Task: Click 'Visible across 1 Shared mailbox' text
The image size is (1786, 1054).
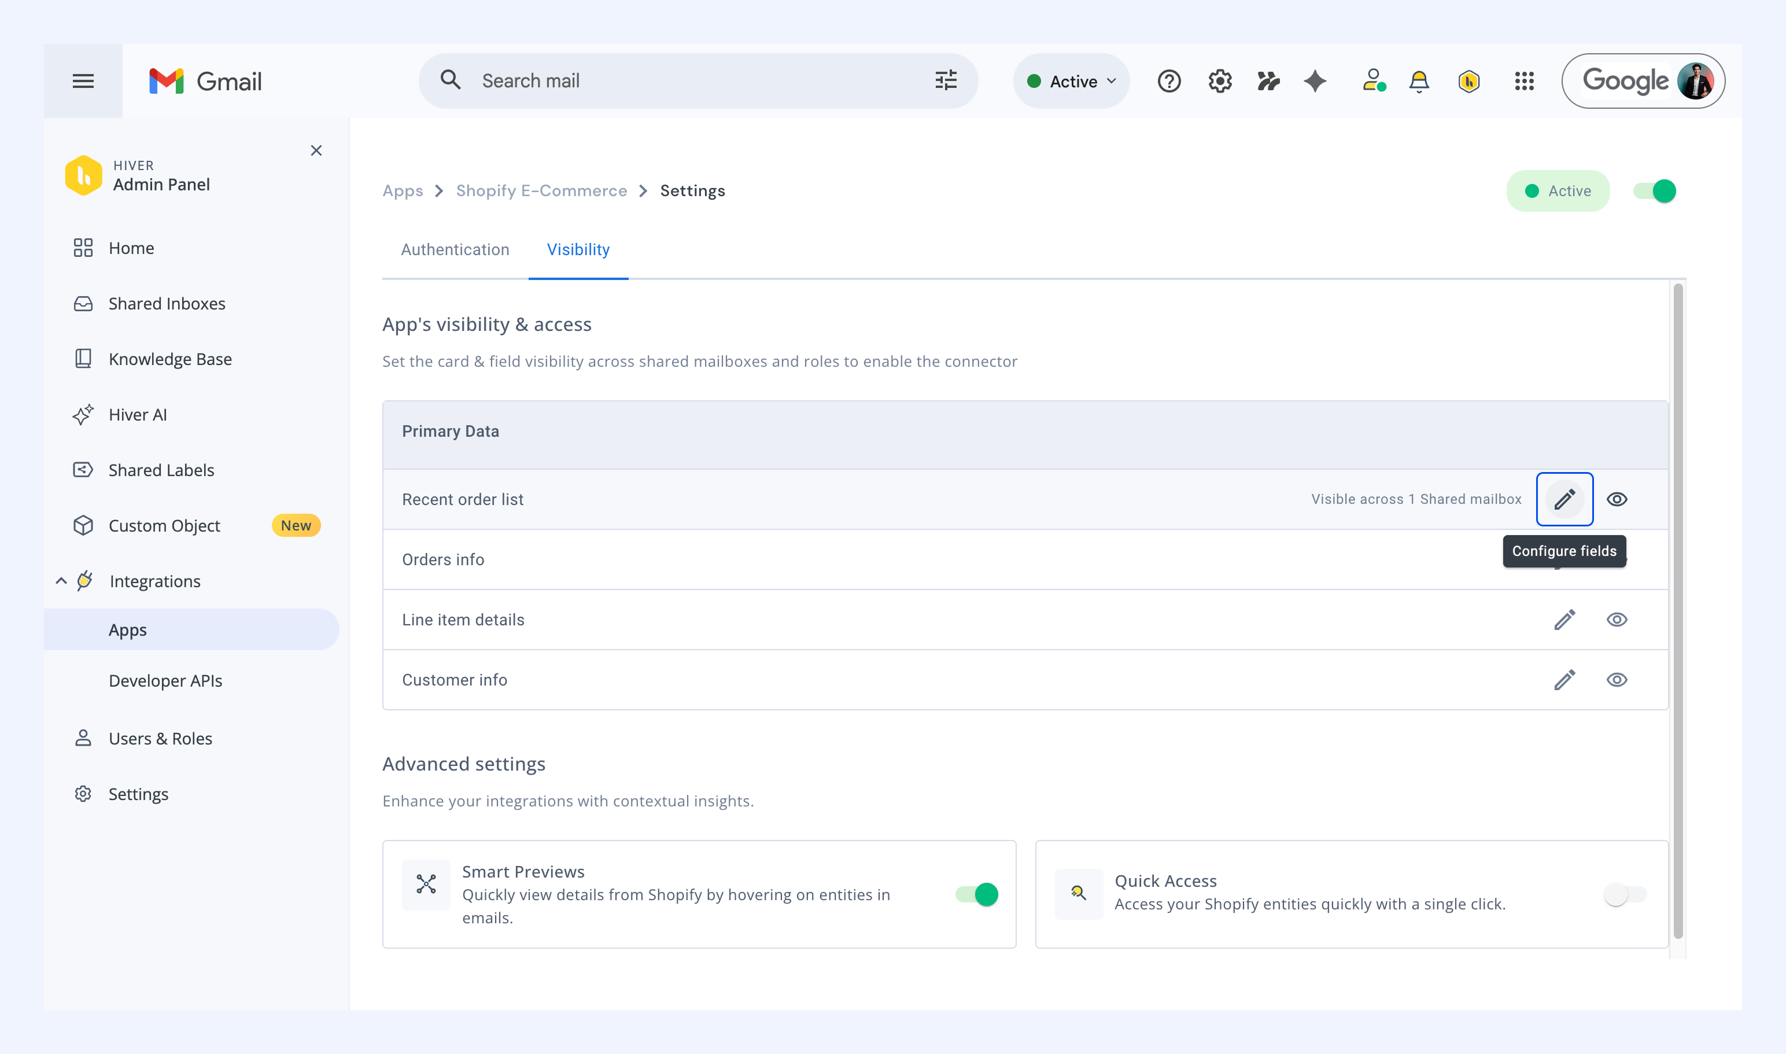Action: 1416,499
